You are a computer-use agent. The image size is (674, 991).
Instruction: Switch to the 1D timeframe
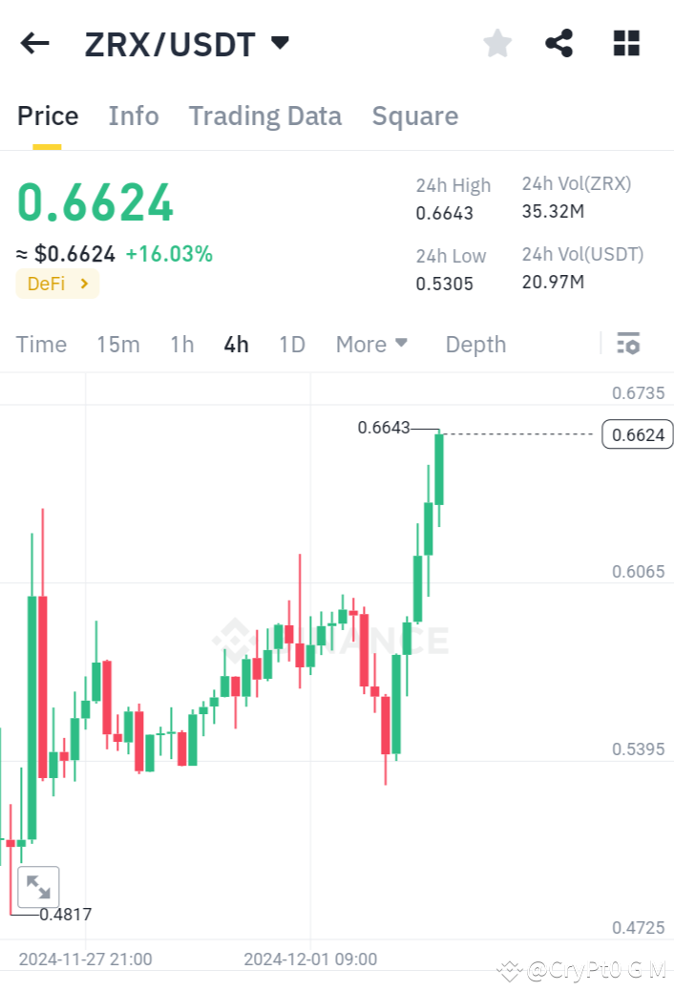click(292, 344)
